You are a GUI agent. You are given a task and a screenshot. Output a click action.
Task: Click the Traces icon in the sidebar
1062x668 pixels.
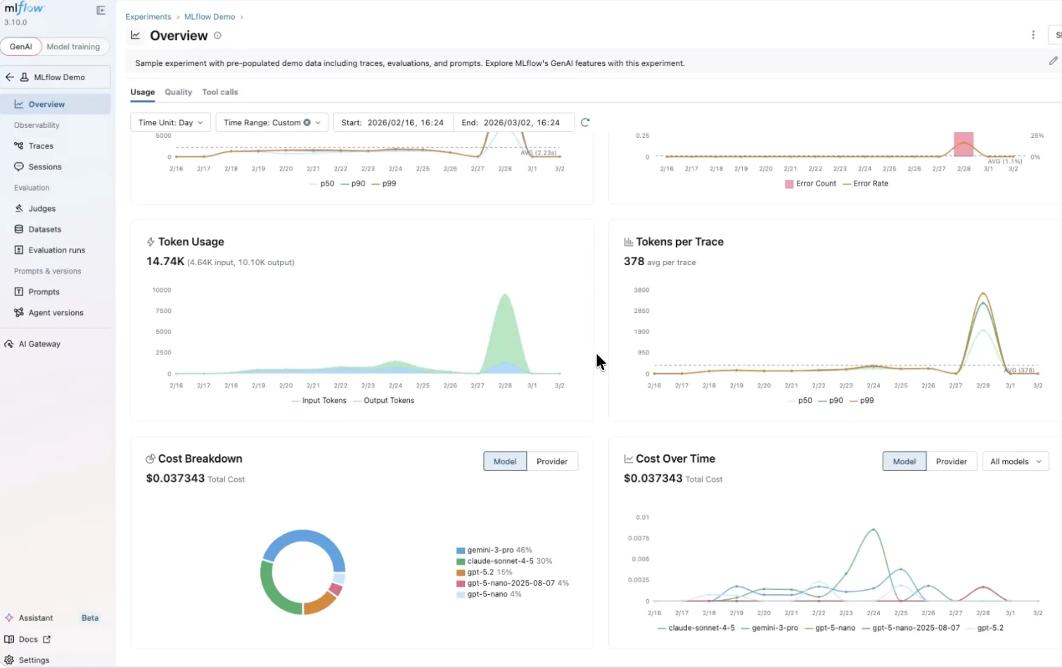click(x=19, y=146)
